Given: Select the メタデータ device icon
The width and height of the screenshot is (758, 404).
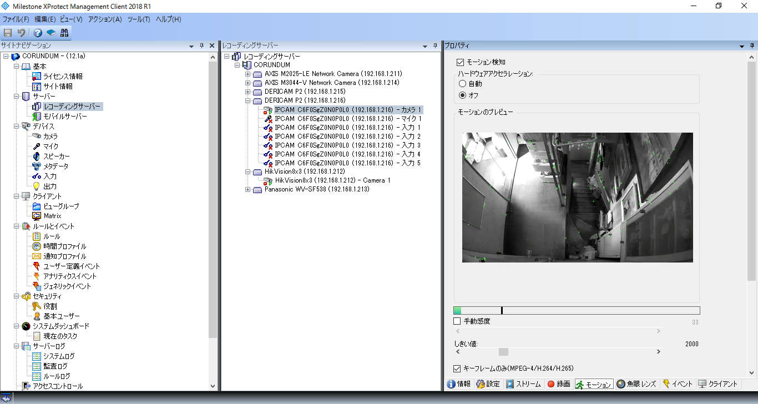Looking at the screenshot, I should 37,166.
